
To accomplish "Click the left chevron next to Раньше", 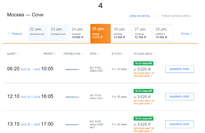I will click(9, 34).
